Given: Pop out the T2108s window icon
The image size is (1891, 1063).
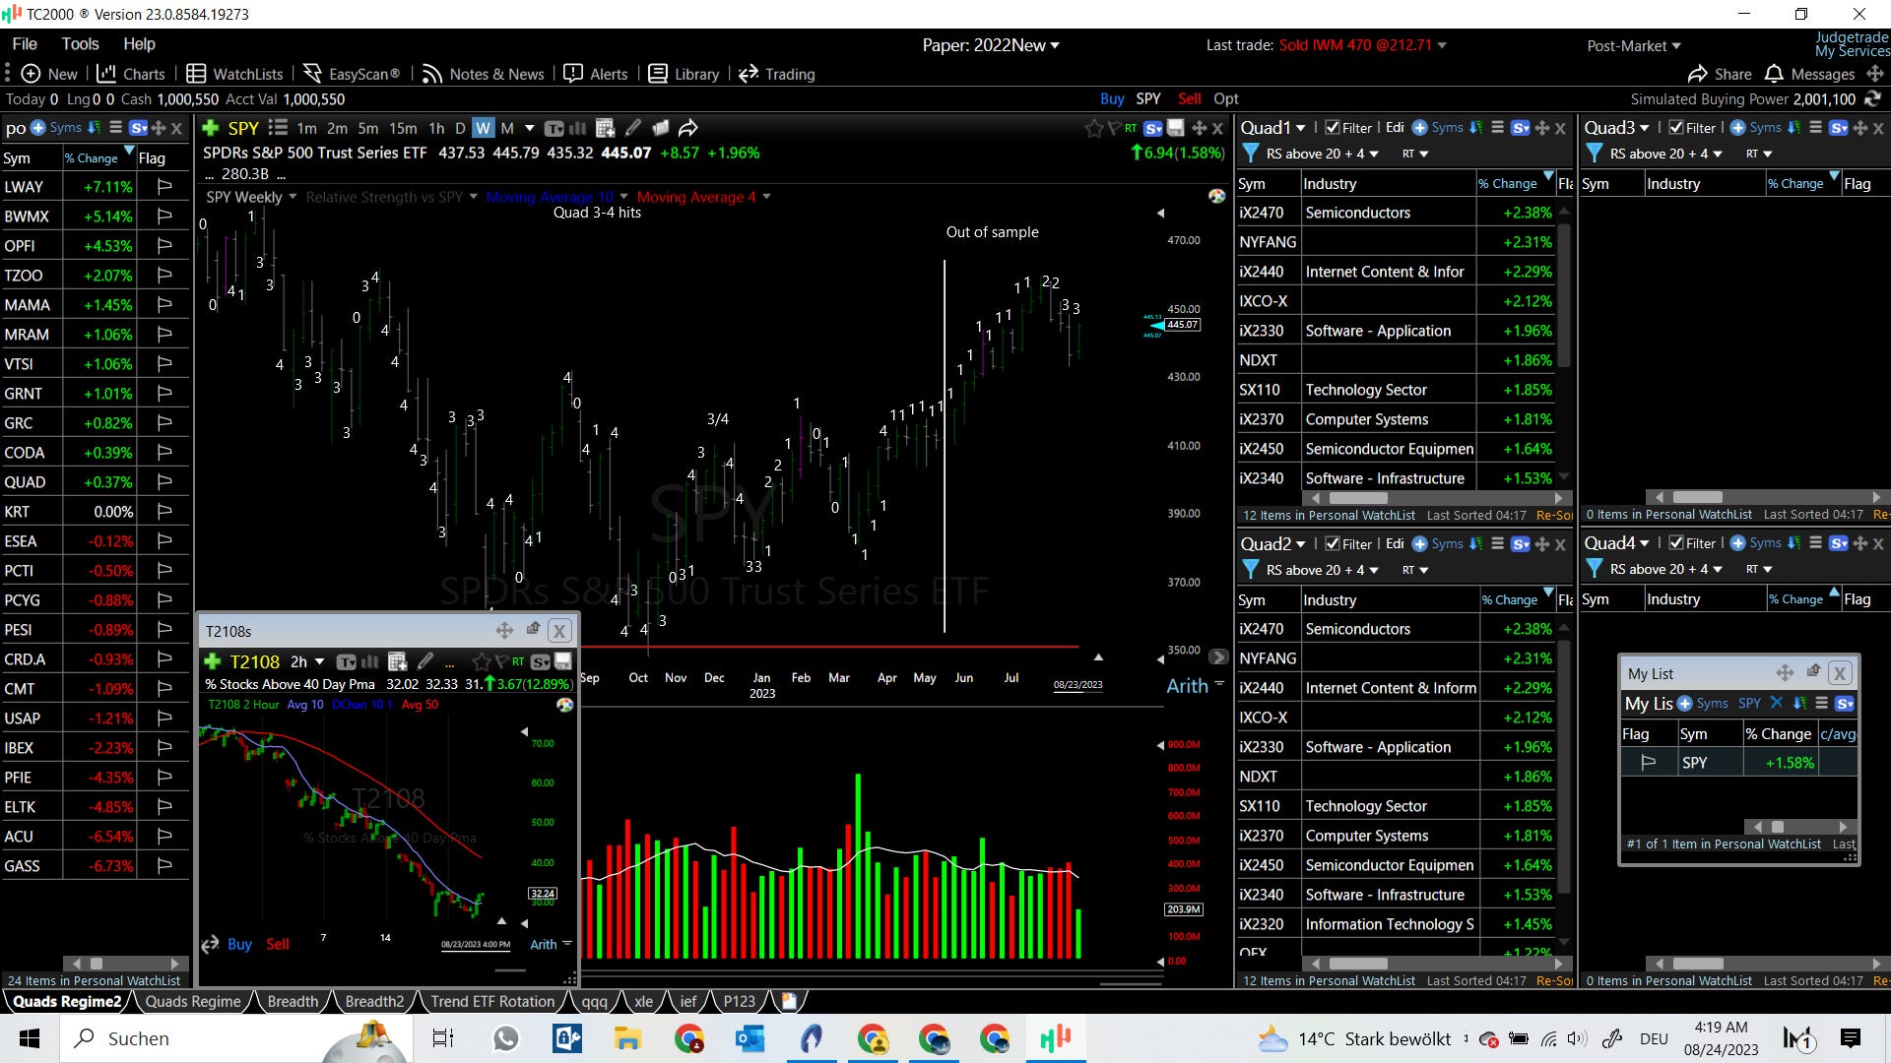Looking at the screenshot, I should point(533,630).
